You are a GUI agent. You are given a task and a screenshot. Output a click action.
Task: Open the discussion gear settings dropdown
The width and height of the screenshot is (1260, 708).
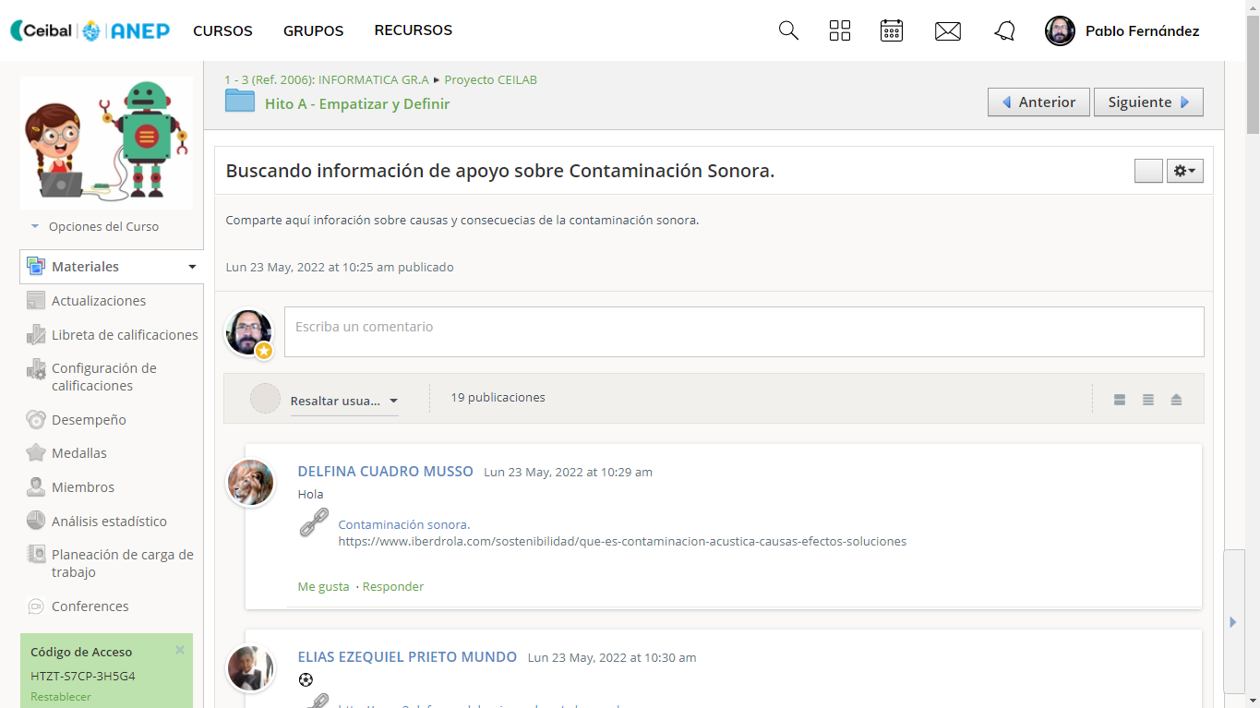(1184, 171)
